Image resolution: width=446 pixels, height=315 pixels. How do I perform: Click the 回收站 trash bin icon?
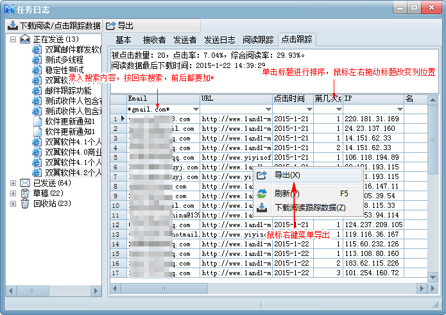coord(25,203)
